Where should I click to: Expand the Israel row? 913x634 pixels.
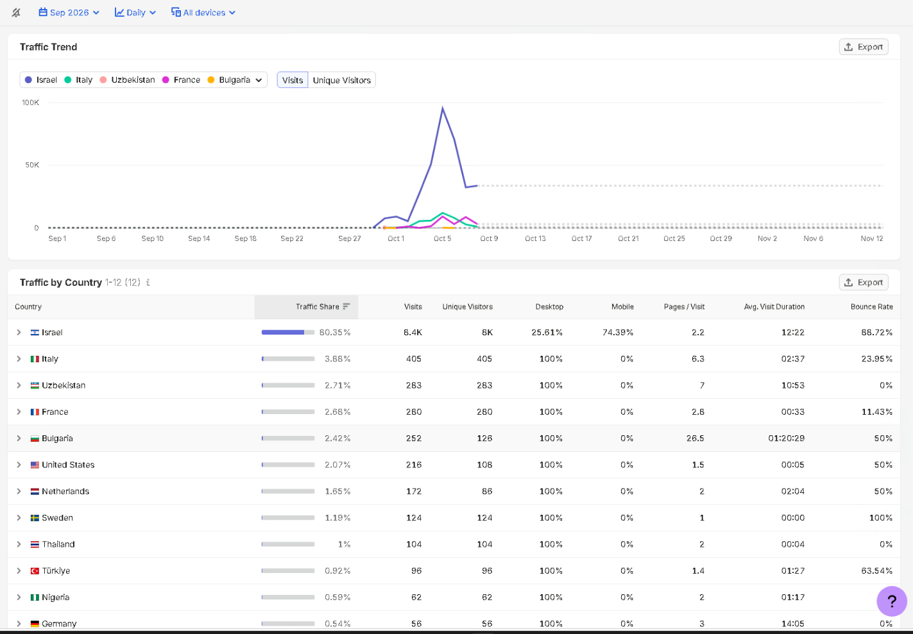(19, 332)
